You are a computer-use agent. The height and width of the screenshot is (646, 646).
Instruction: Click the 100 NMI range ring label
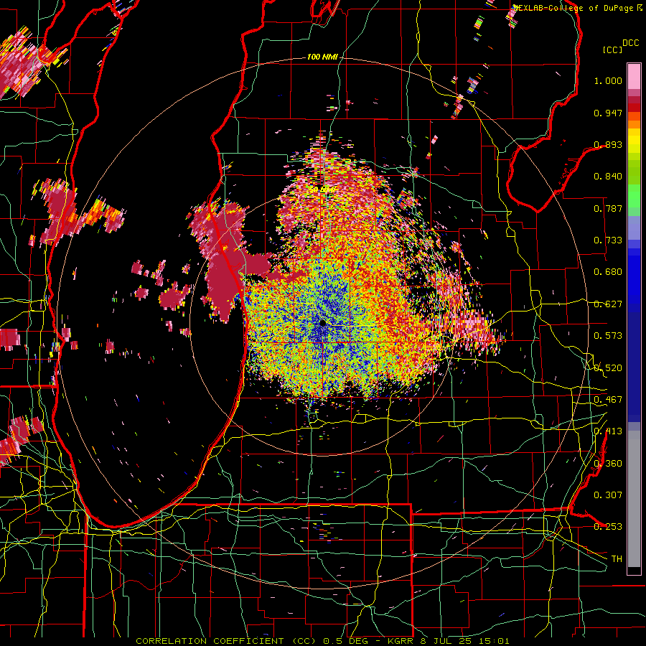322,57
